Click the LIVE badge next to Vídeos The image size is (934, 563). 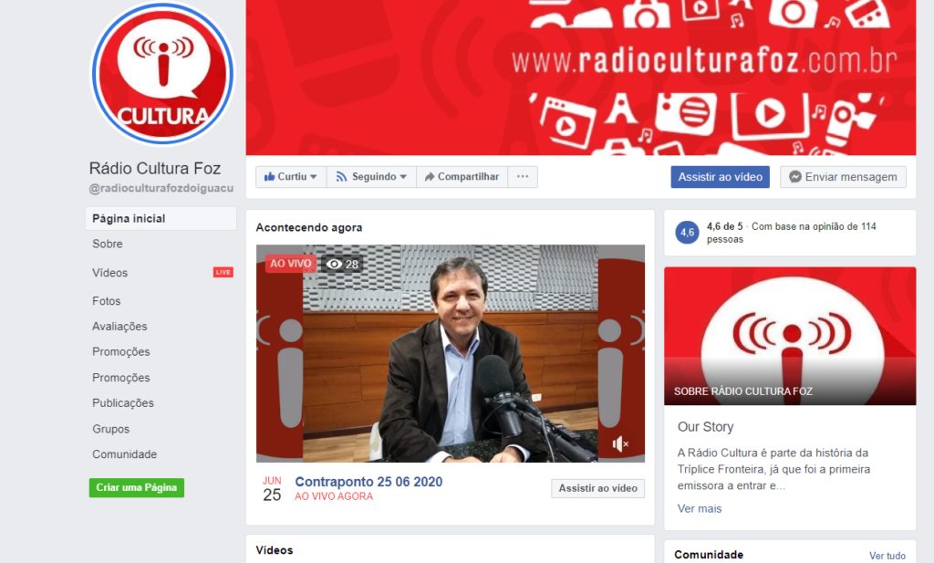point(223,272)
